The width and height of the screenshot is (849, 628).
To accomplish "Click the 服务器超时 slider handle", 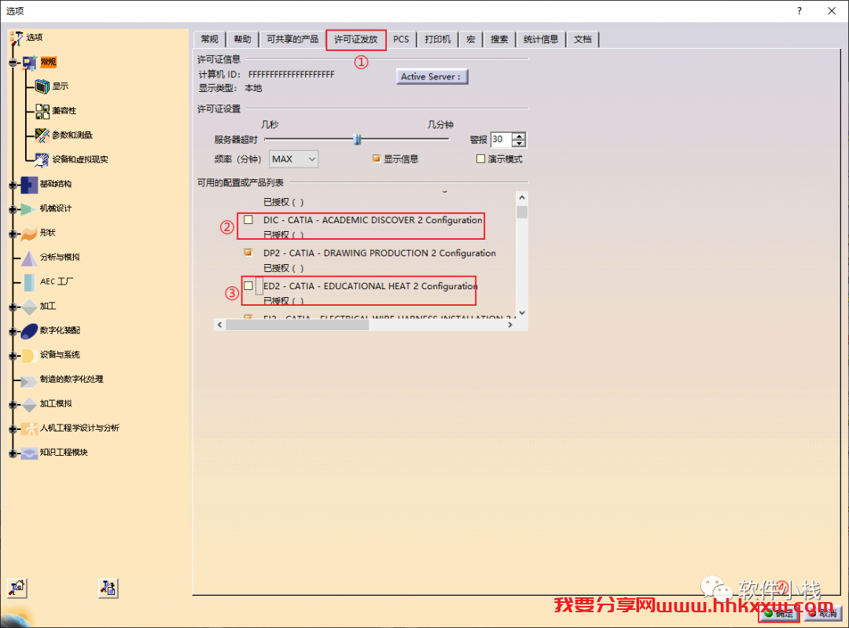I will click(x=357, y=140).
